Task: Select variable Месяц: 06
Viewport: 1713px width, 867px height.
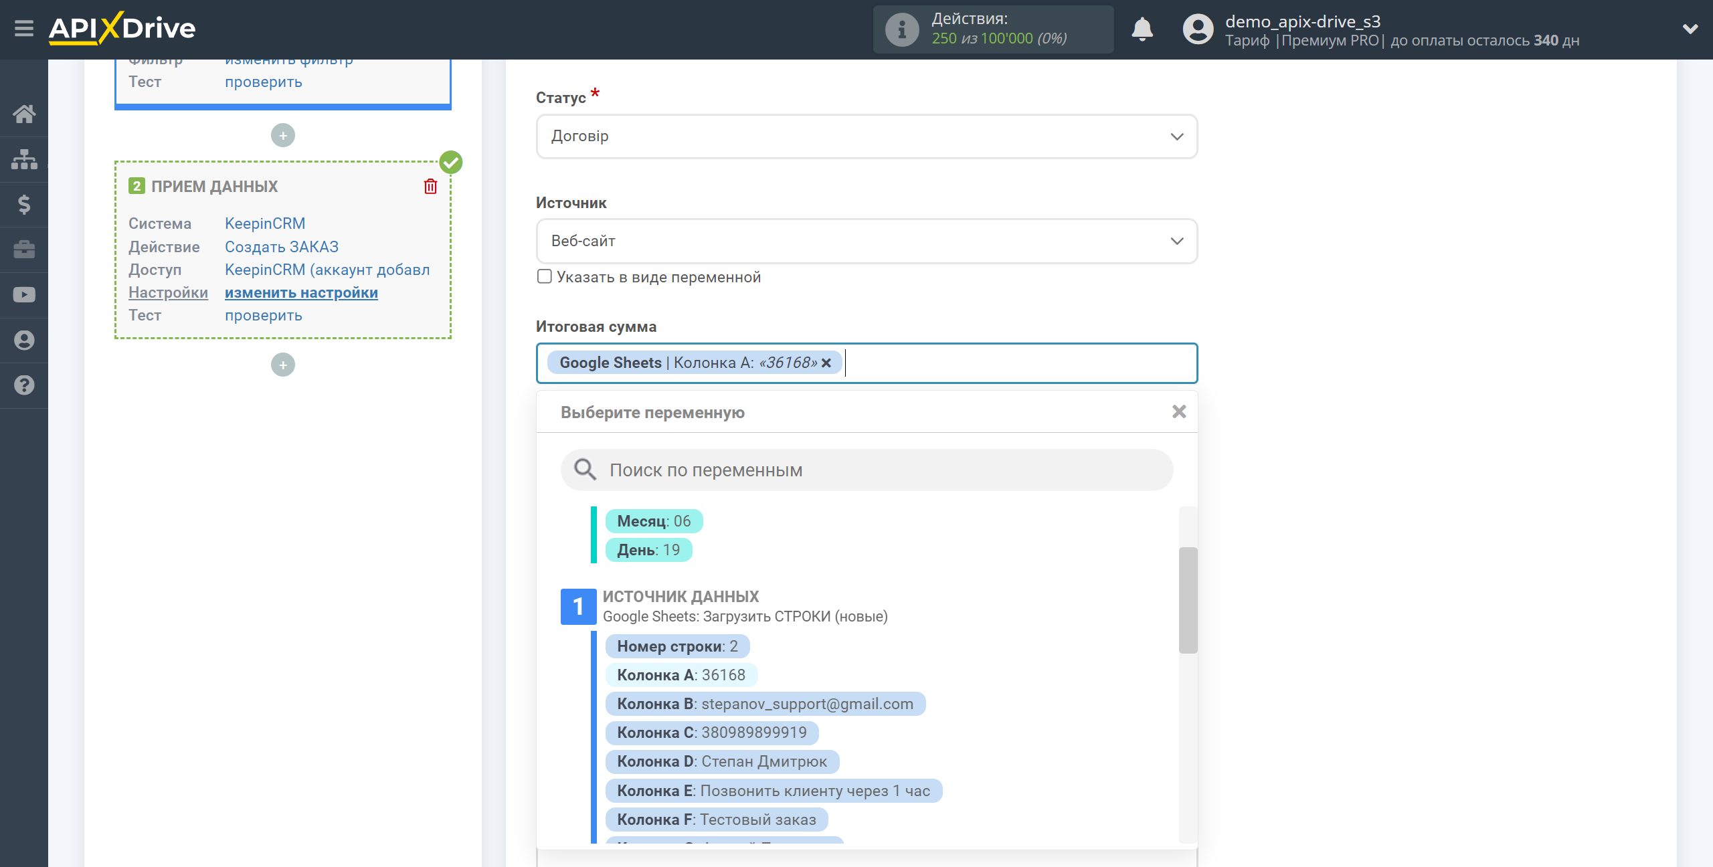Action: 654,521
